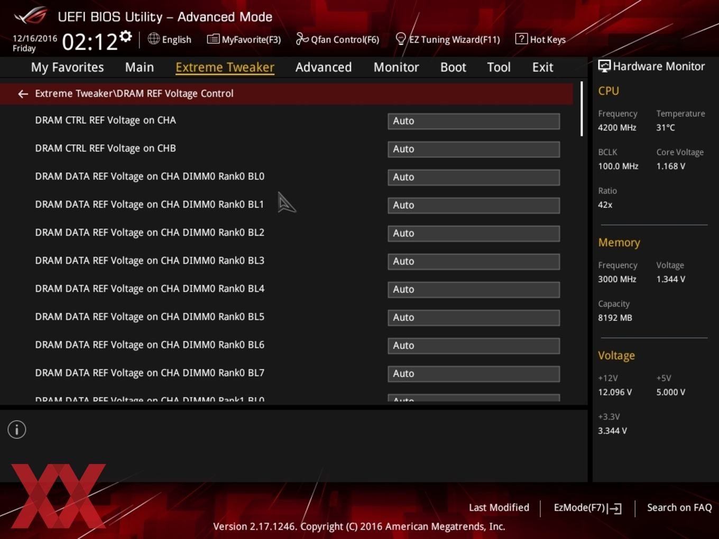Edit DRAM CTRL REF Voltage on CHA field
719x539 pixels.
pos(474,121)
